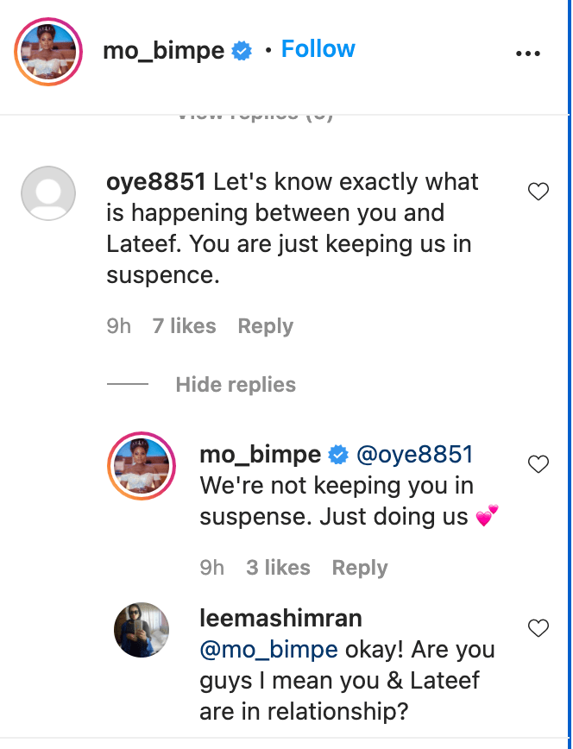Click the Follow button in the header
The image size is (573, 749).
318,50
